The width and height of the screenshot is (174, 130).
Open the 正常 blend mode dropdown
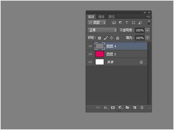click(x=102, y=30)
